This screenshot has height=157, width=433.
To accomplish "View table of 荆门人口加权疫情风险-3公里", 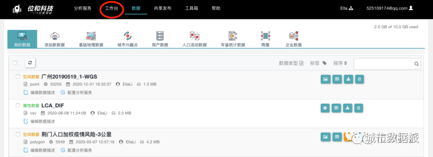I will tap(337, 137).
